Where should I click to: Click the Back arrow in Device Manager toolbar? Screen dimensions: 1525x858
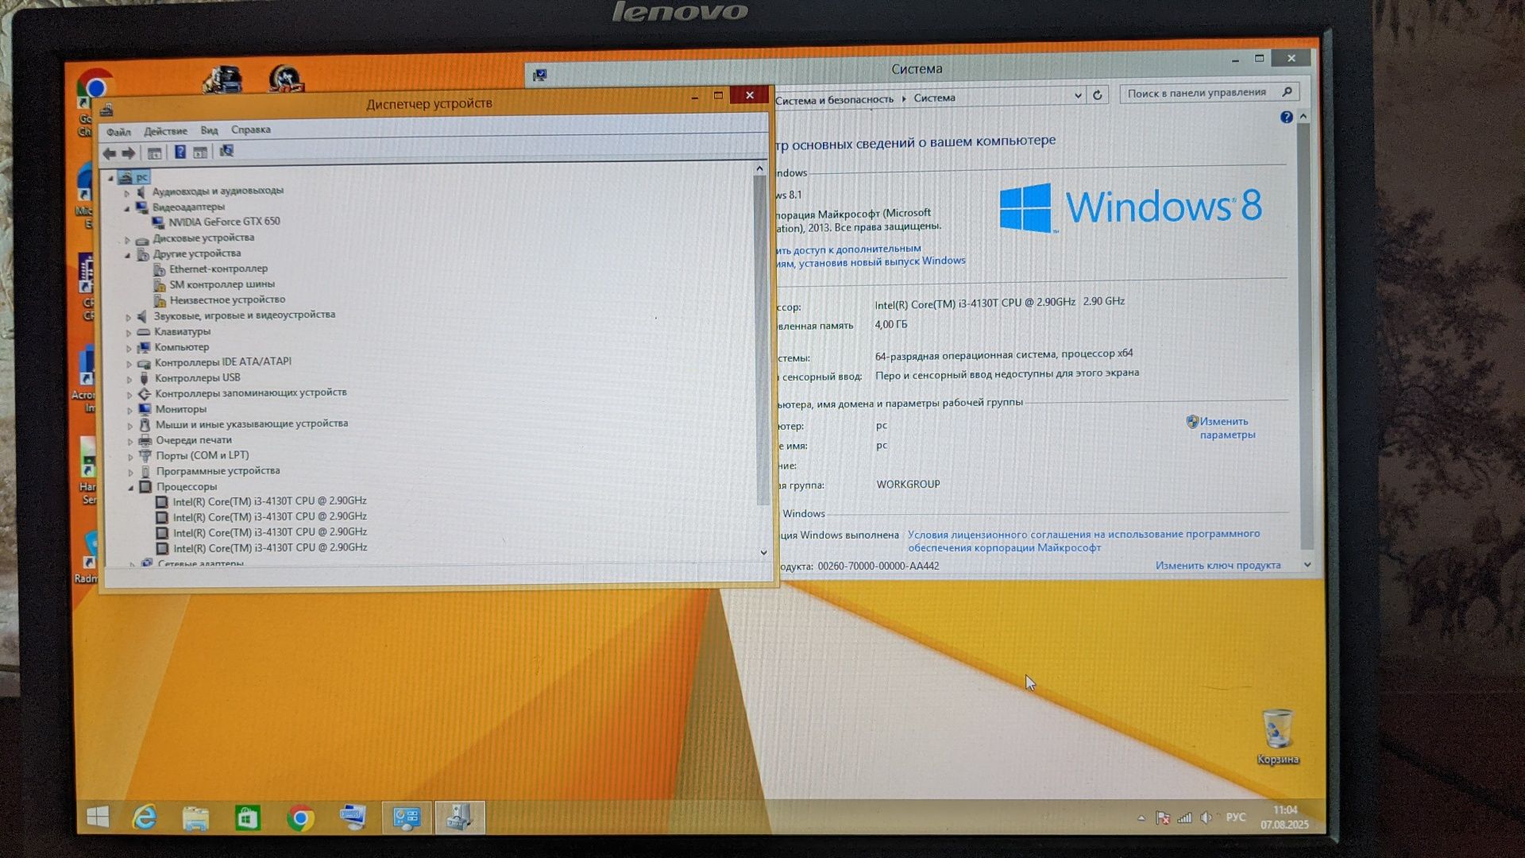point(110,153)
